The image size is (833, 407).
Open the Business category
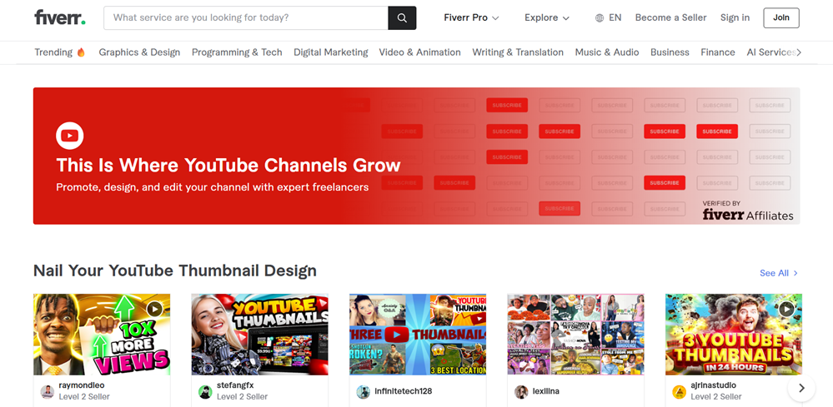coord(670,52)
